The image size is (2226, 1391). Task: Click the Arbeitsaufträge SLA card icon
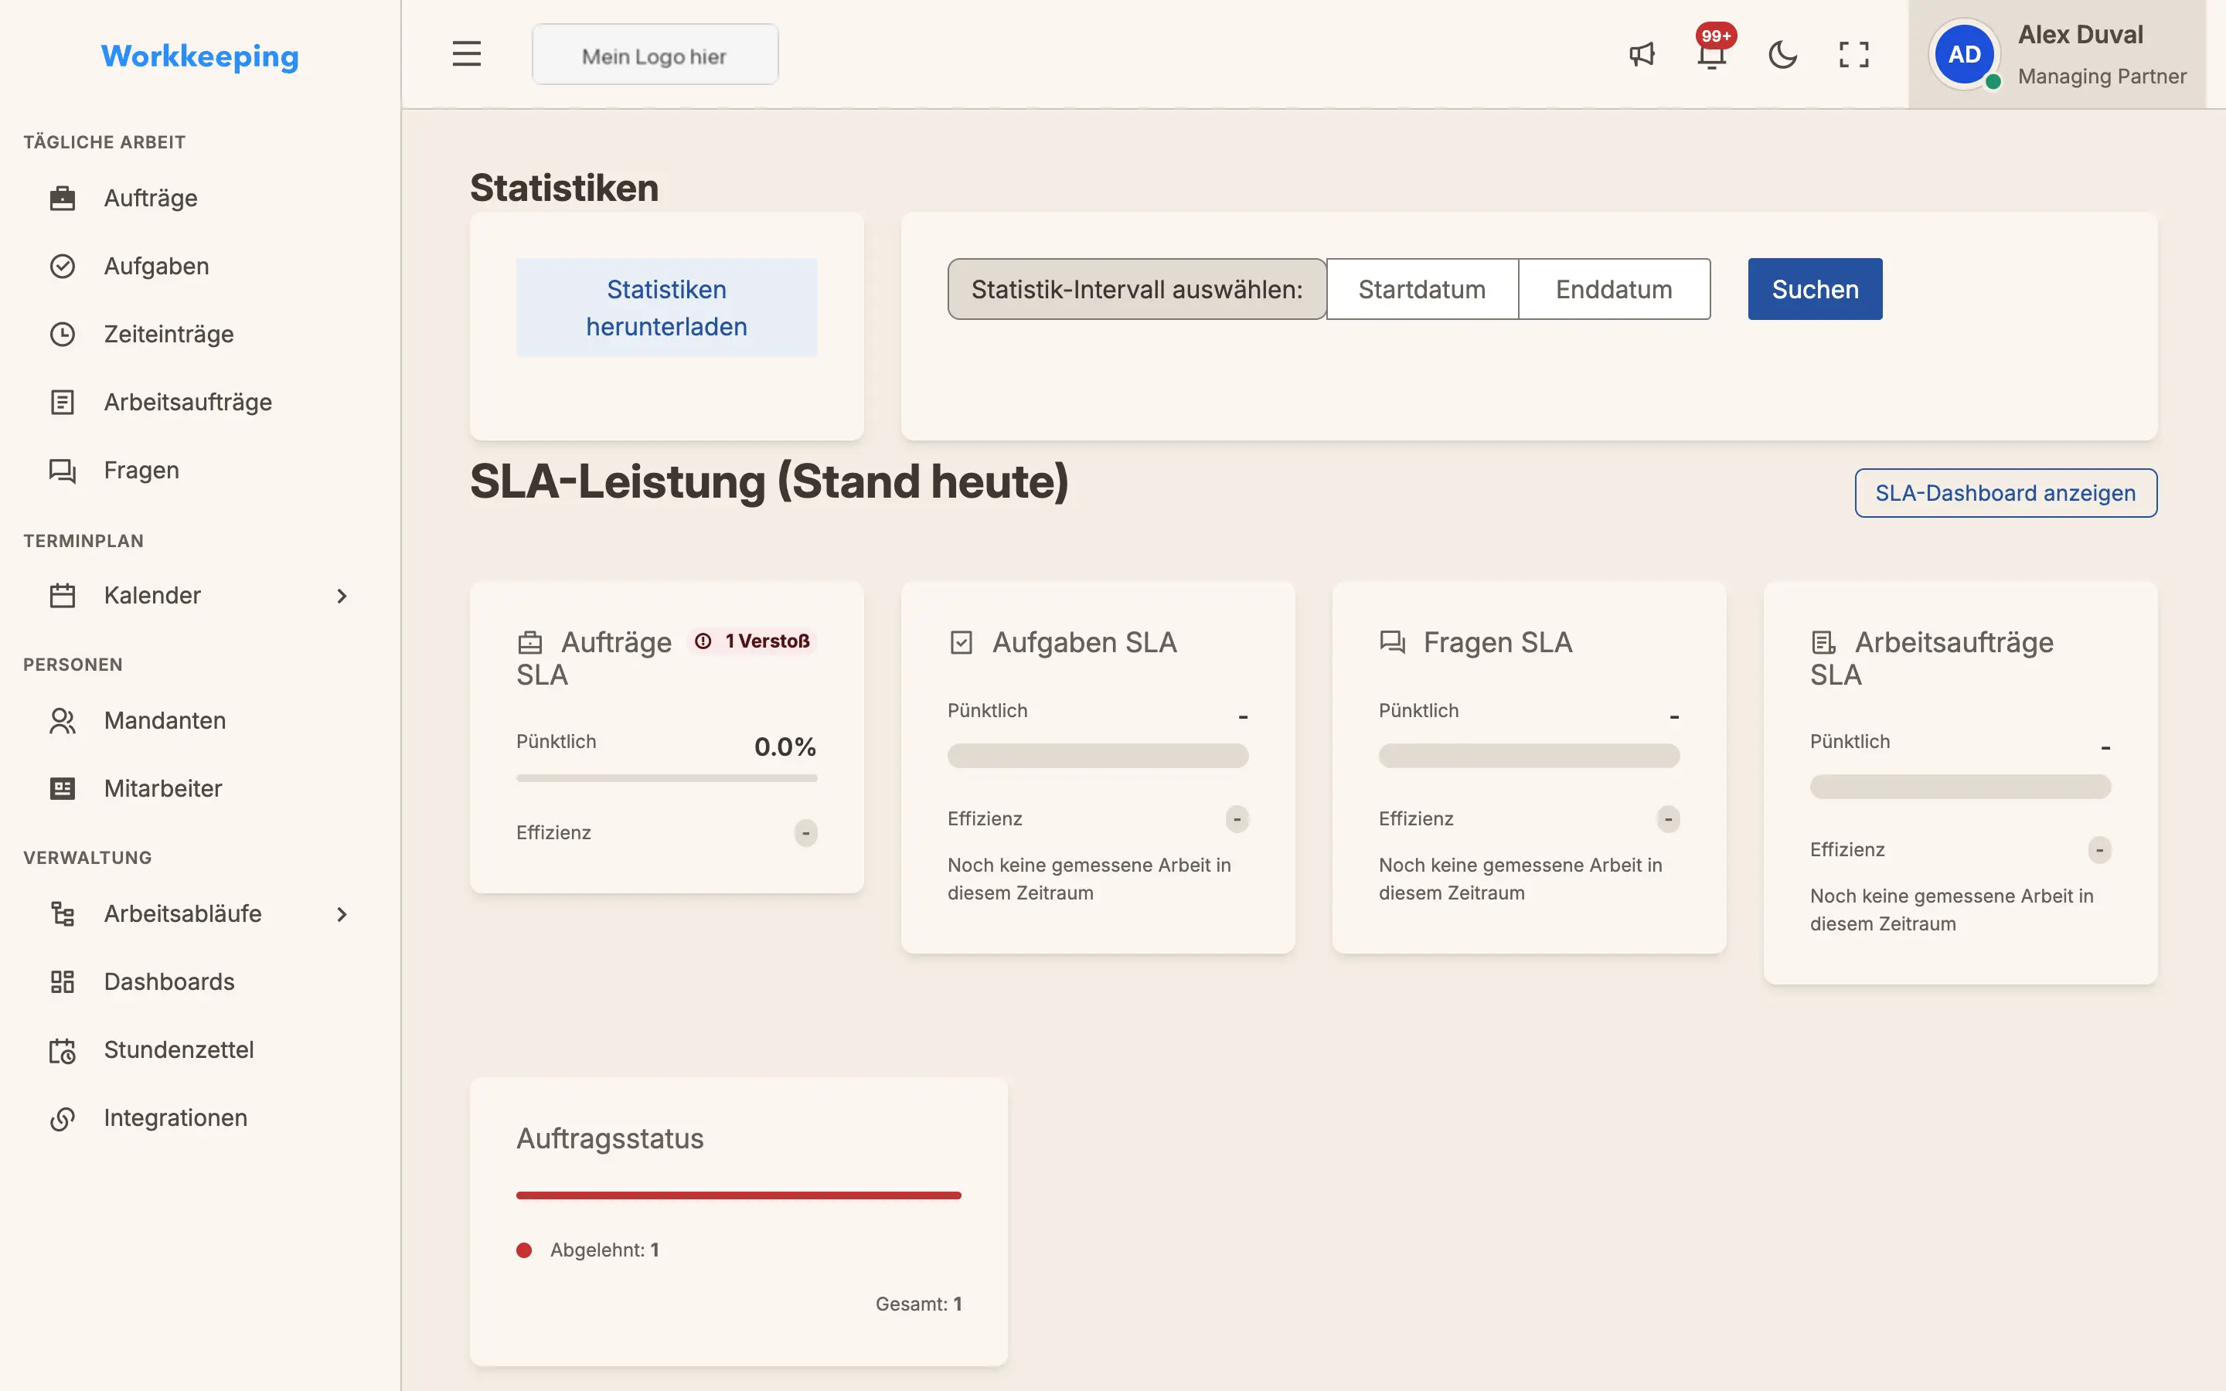click(1823, 642)
